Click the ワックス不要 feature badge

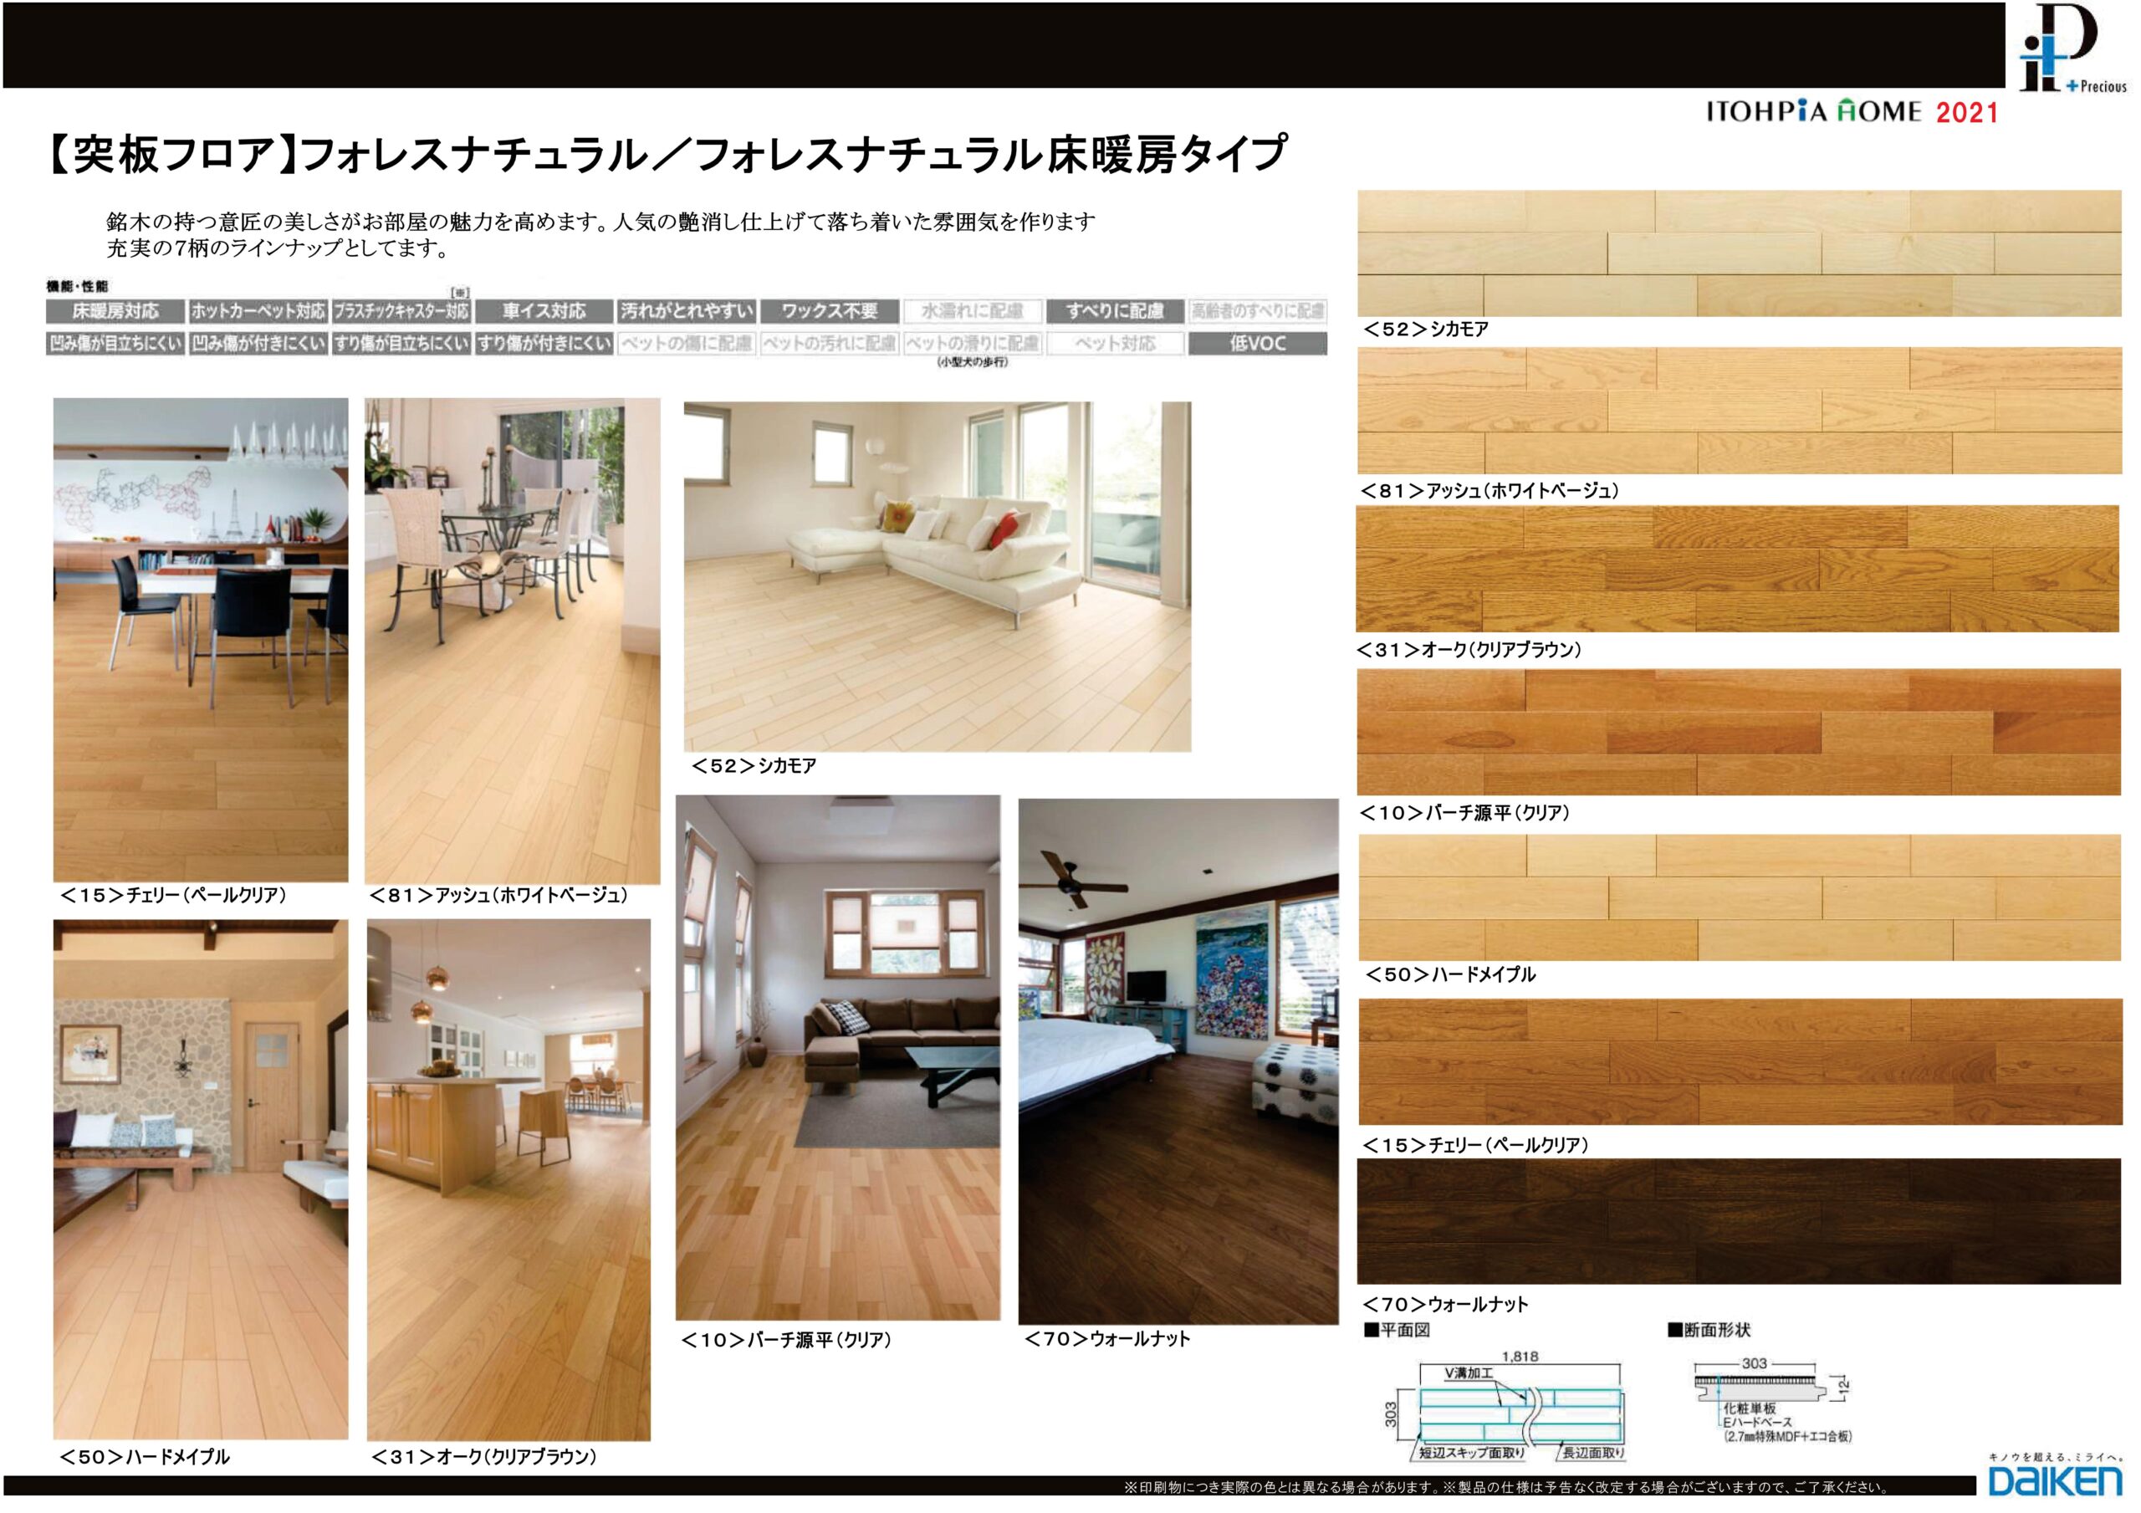[x=829, y=312]
